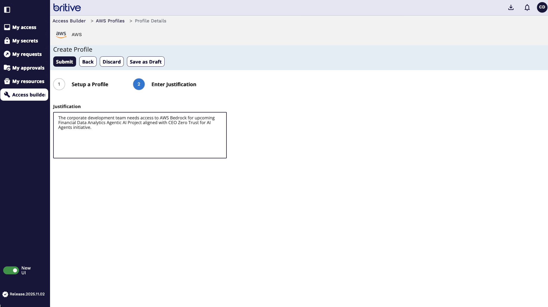Toggle the New UI switch
548x307 pixels.
coord(11,270)
